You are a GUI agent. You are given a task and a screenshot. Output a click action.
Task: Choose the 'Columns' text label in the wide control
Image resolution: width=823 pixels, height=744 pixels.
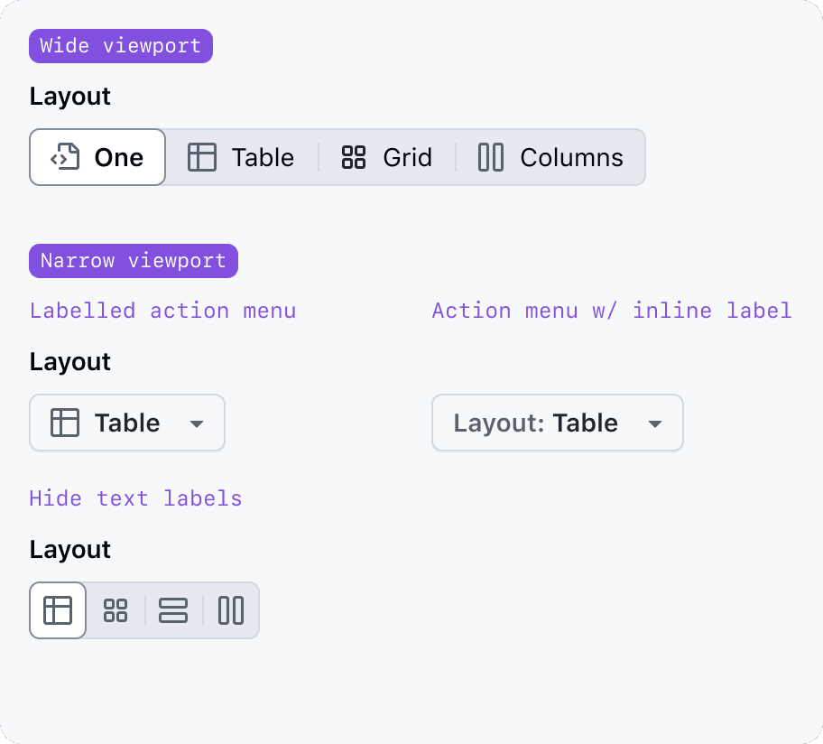click(x=571, y=157)
